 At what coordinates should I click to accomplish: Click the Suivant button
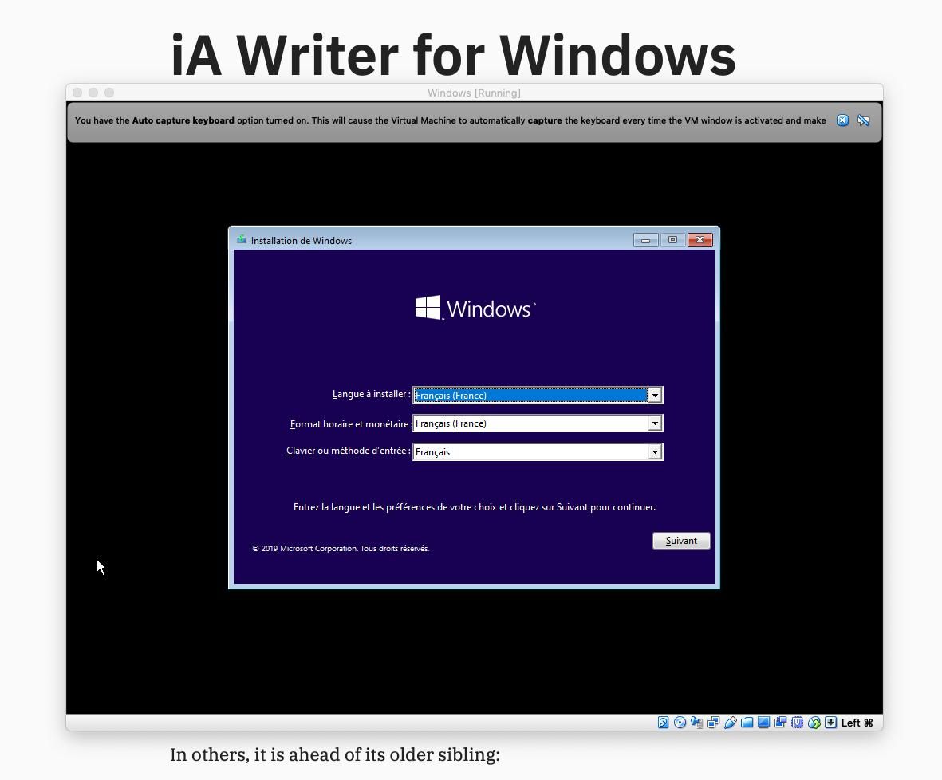coord(681,541)
